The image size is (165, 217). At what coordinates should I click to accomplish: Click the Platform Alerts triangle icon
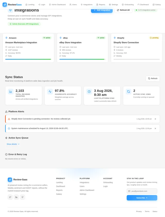[6, 111]
